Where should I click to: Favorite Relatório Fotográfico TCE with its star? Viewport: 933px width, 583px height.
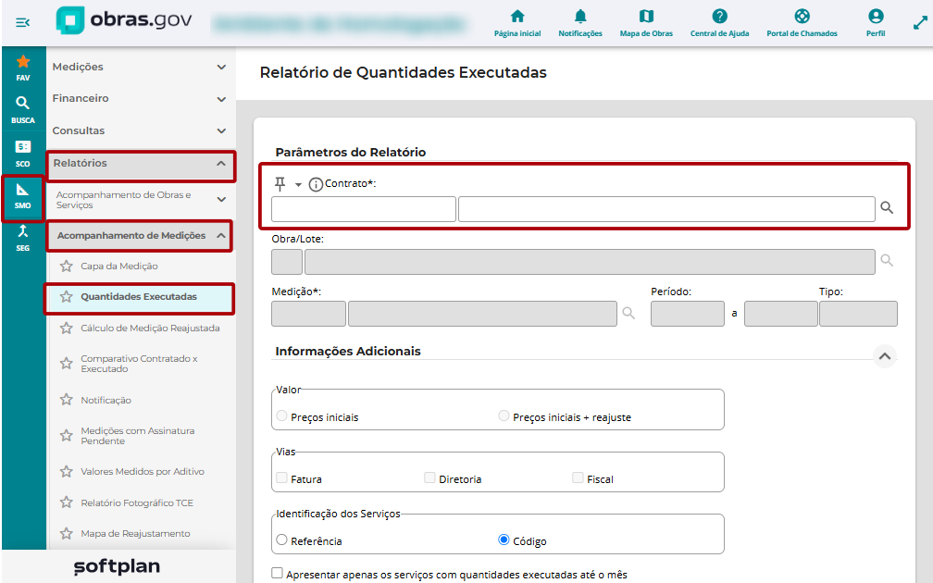(66, 502)
